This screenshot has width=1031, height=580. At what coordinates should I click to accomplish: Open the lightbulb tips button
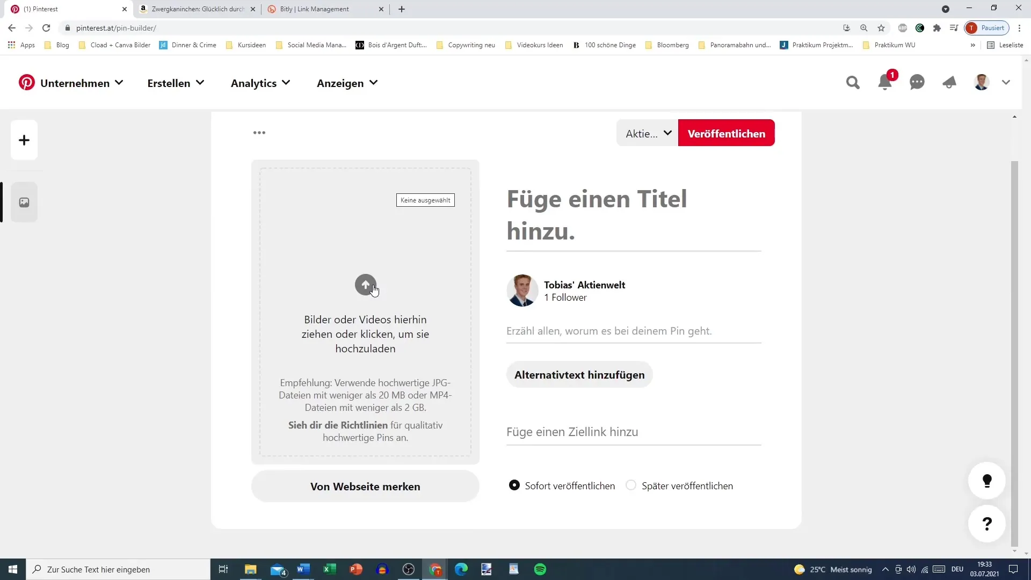[987, 481]
